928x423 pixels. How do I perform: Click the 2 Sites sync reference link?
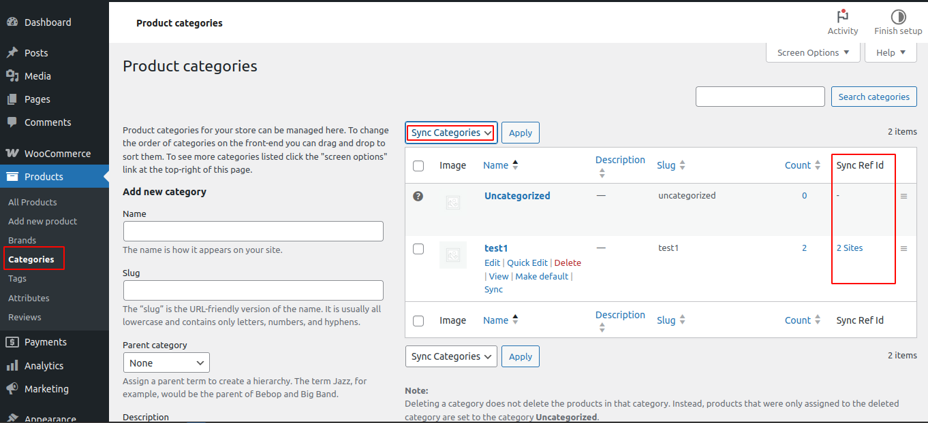pos(850,248)
